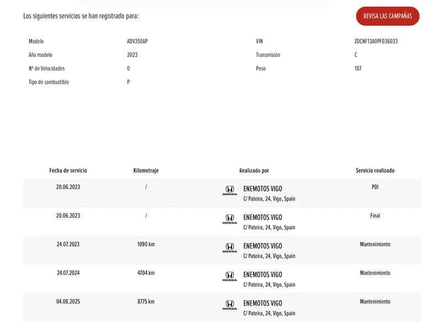Click the Final service type cell
Screen dimensions: 441x323
[375, 216]
